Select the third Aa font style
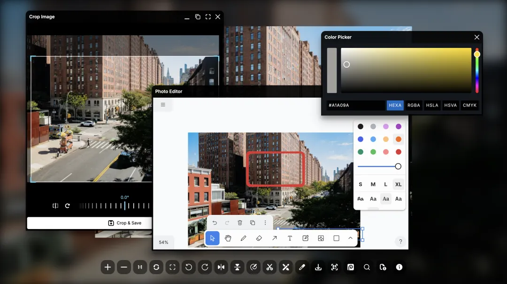 point(386,199)
